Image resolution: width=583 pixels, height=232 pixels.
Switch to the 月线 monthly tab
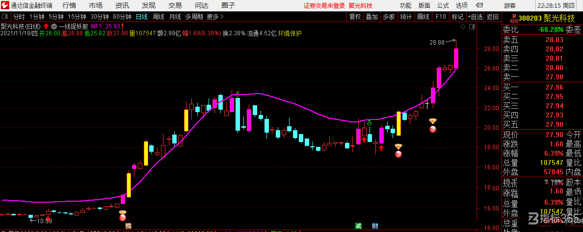pyautogui.click(x=175, y=17)
